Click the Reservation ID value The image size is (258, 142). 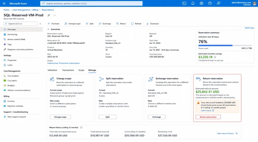click(66, 43)
